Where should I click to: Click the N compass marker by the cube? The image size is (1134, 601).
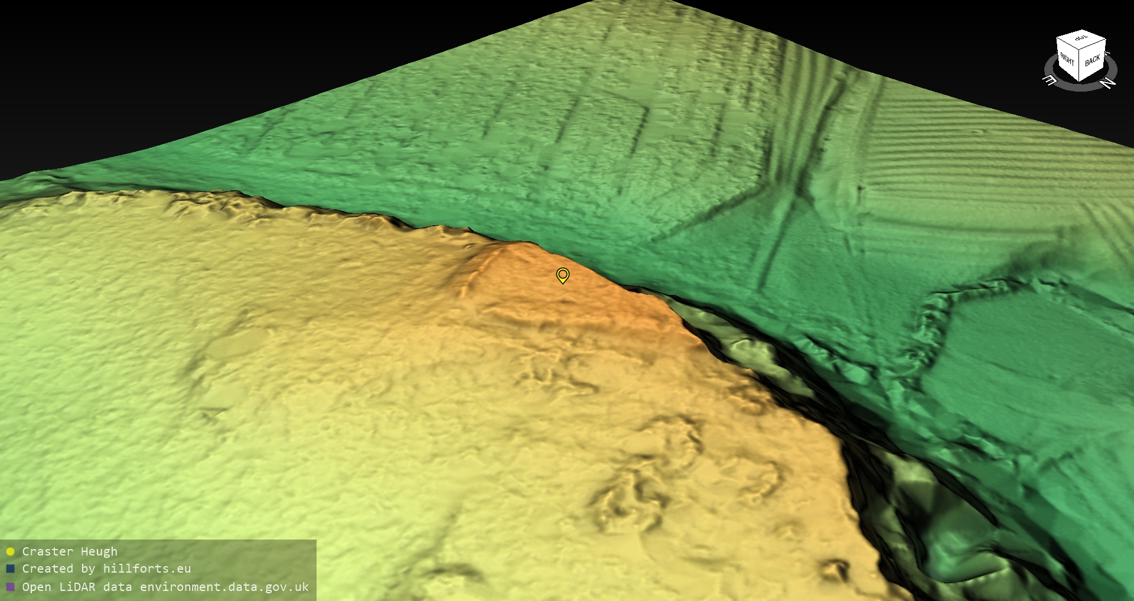(1108, 82)
